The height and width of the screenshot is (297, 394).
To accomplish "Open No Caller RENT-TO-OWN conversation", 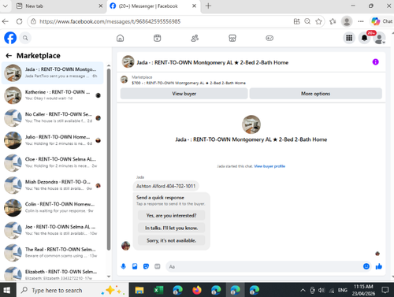I will coord(53,117).
